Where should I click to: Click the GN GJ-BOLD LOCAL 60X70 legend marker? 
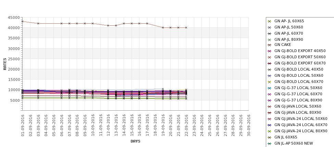click(x=269, y=82)
